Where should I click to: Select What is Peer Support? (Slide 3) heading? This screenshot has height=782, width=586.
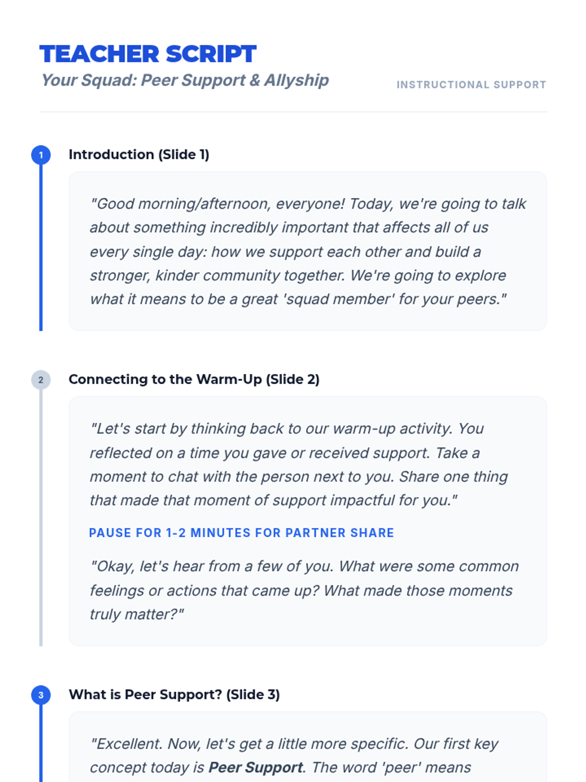174,695
